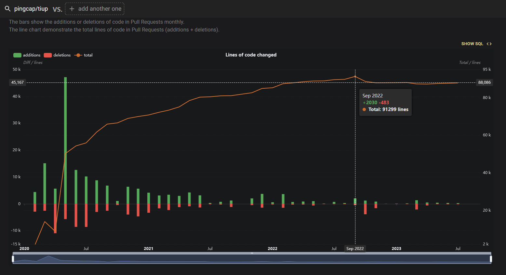Click the plus icon to add another repository
This screenshot has width=506, height=275.
click(72, 9)
